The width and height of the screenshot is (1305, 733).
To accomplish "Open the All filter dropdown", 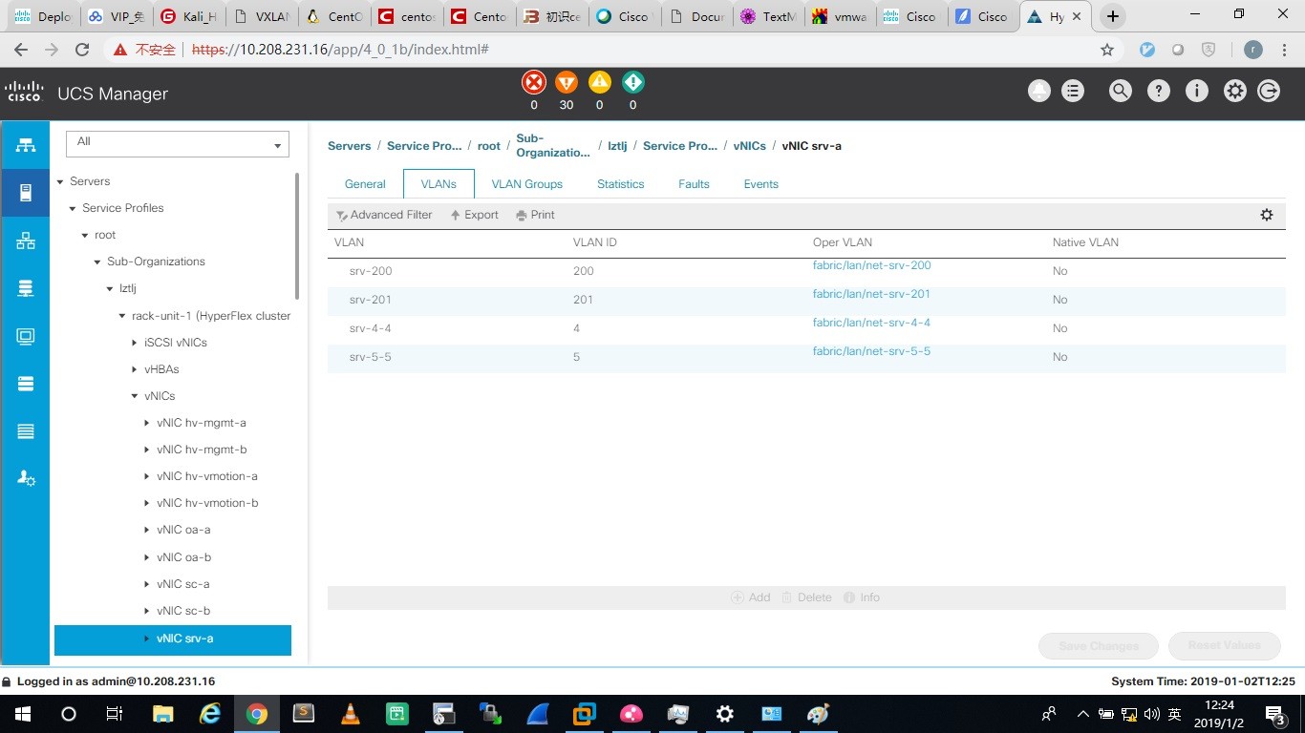I will click(177, 143).
